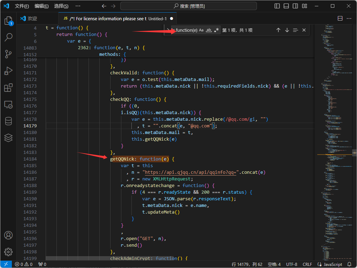Toggle Match Whole Word in find widget
The image size is (357, 268).
209,30
